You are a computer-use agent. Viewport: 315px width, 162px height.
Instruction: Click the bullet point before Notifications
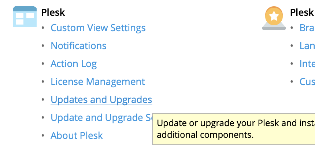click(x=43, y=46)
